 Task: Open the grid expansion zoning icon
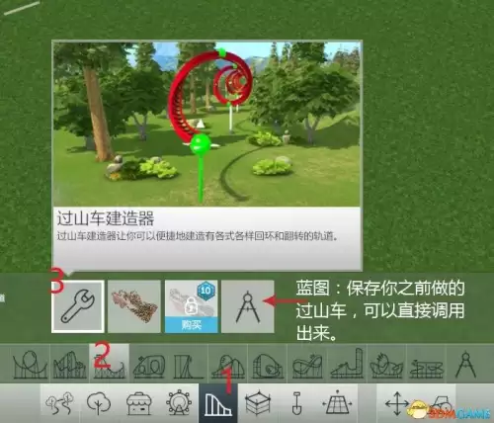337,403
